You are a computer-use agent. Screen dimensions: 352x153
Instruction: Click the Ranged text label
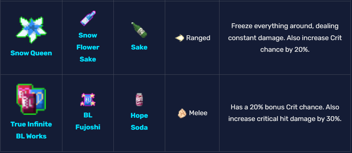[x=198, y=38]
